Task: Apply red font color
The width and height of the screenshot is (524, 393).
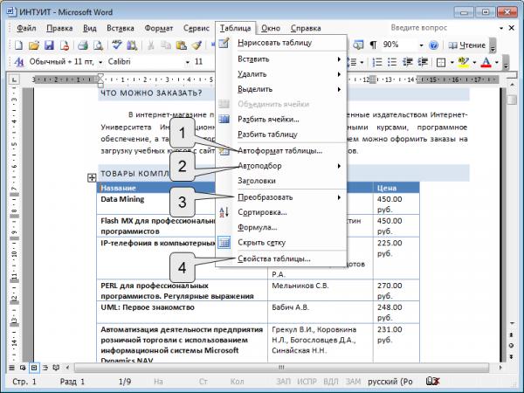Action: coord(486,62)
